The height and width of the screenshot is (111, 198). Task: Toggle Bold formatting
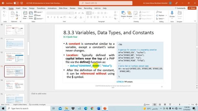tap(48, 17)
